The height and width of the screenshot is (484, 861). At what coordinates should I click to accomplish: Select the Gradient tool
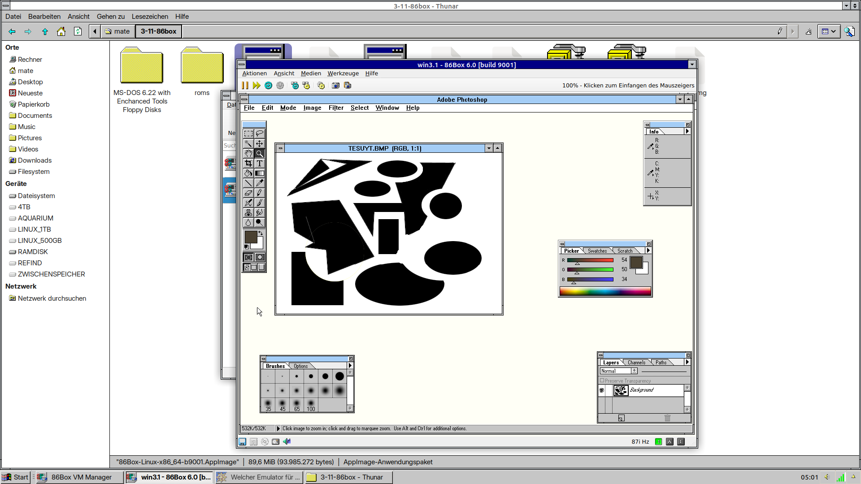[260, 173]
